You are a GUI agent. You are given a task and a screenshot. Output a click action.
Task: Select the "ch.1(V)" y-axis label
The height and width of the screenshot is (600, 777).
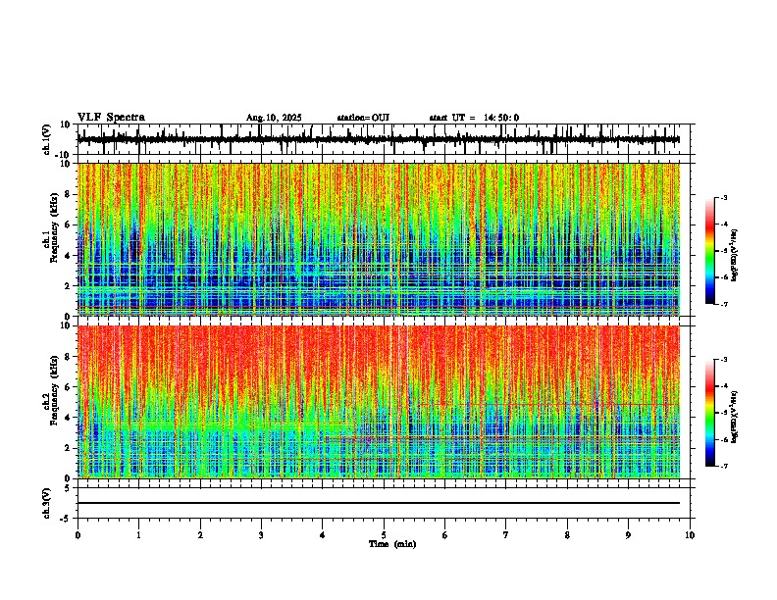point(47,139)
